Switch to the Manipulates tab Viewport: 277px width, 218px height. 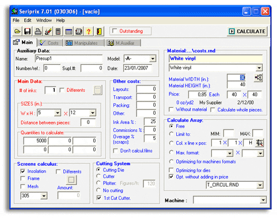pos(84,43)
